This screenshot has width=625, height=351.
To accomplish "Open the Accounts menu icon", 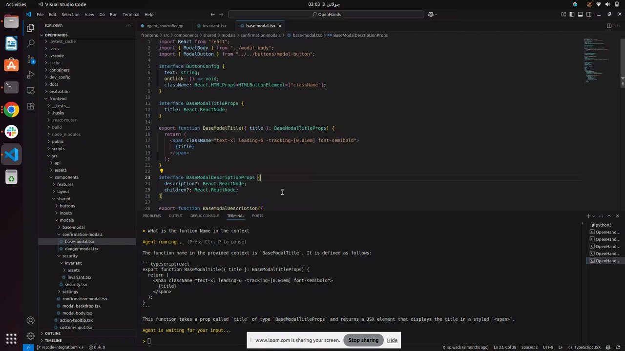I will point(30,320).
